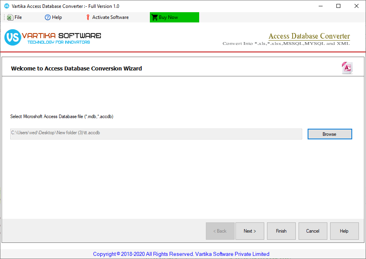Click the app icon in title bar
366x259 pixels.
7,6
